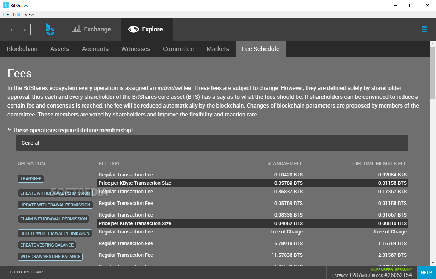
Task: Select the 0.02084 BTS lifetime fee value
Action: (x=392, y=175)
